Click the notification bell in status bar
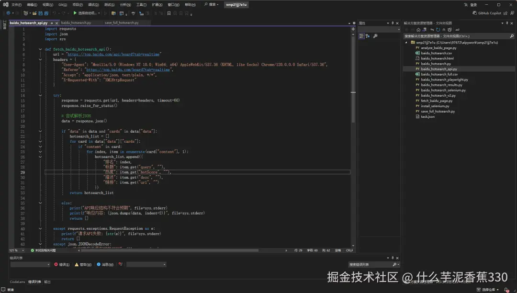This screenshot has width=517, height=293. click(x=506, y=290)
